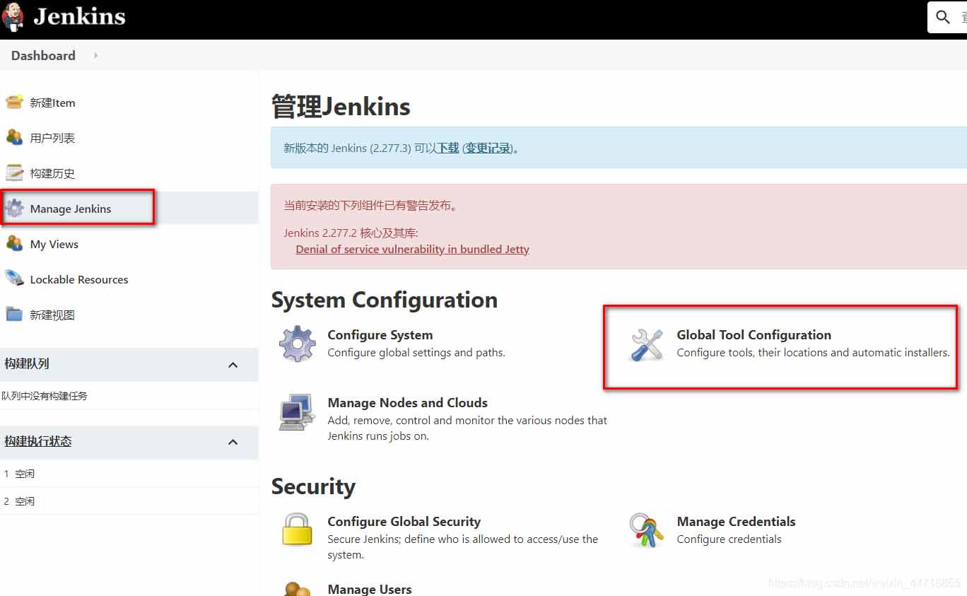Open Configure Global Security
967x596 pixels.
[x=404, y=522]
